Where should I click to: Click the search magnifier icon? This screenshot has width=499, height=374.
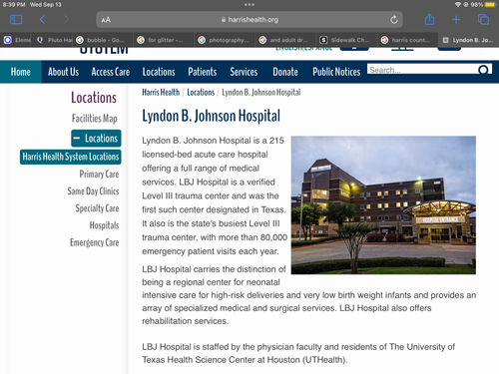pos(483,70)
